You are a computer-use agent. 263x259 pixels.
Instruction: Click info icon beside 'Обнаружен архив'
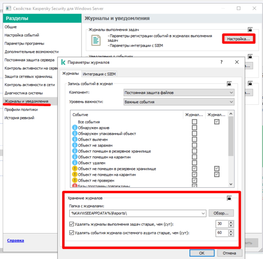tap(75, 128)
